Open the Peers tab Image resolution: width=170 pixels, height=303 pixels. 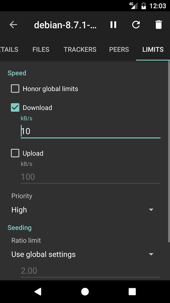point(119,49)
